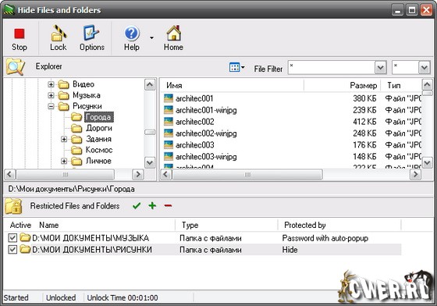
Task: Click the file list horizontal scrollbar thumb
Action: 247,175
